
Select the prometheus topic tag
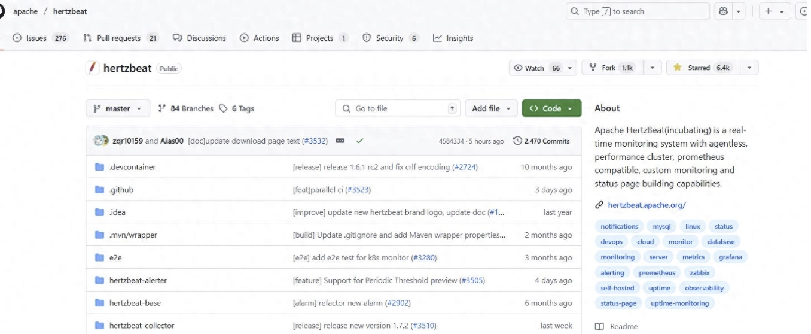pyautogui.click(x=657, y=273)
